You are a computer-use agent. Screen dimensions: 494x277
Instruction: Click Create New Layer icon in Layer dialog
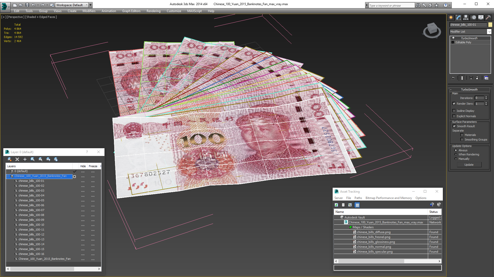pyautogui.click(x=10, y=159)
